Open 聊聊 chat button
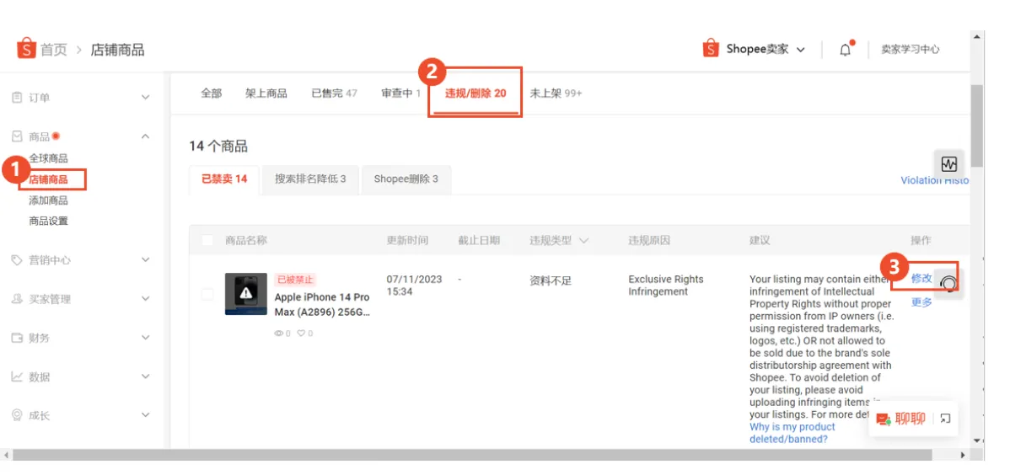The width and height of the screenshot is (1010, 475). click(901, 419)
